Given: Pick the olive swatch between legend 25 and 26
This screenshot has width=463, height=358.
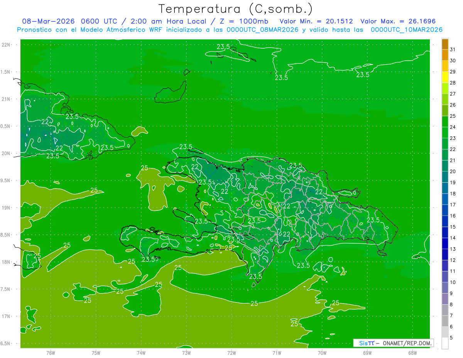Looking at the screenshot, I should click(445, 110).
